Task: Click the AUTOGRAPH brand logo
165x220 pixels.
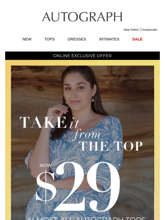Action: coord(82,17)
